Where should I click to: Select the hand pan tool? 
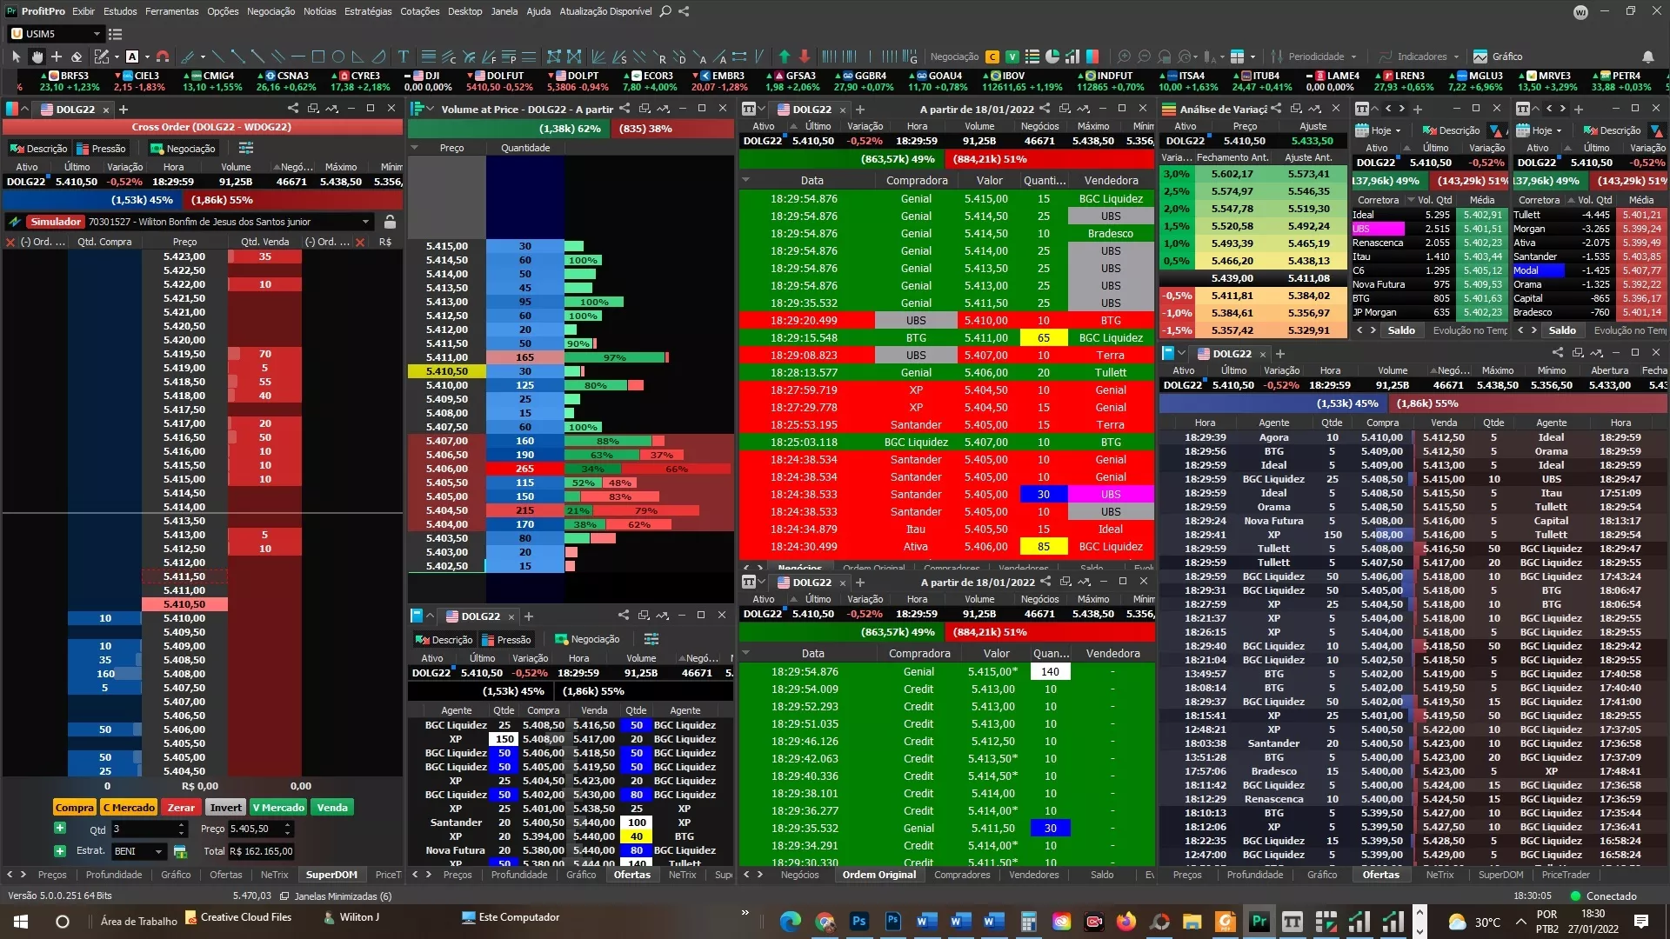tap(37, 57)
